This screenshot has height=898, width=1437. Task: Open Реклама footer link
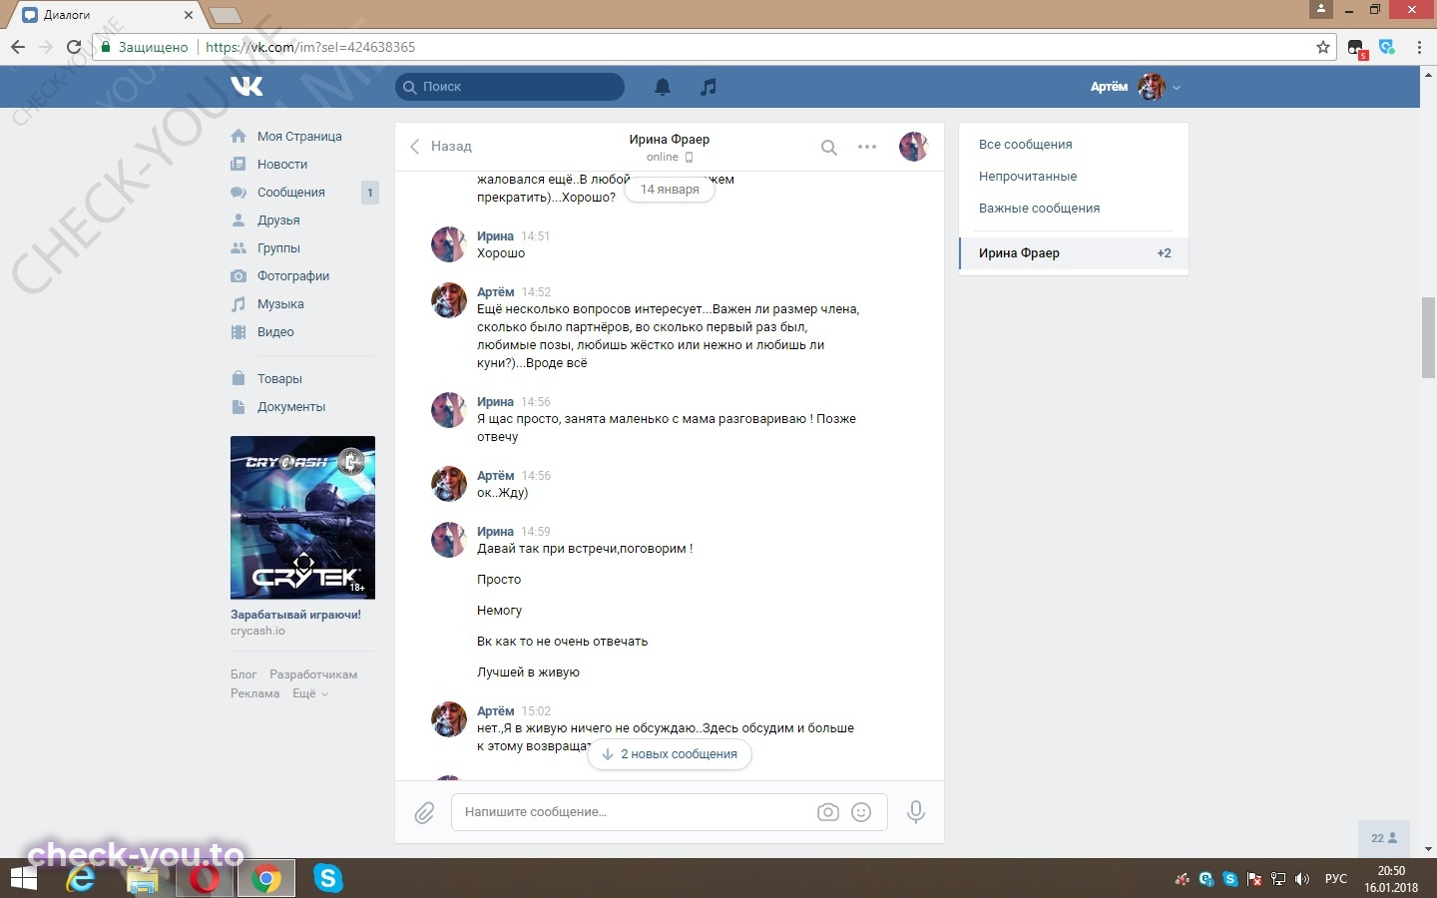coord(254,693)
